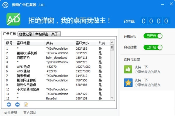Select the row WPS 通知
This screenshot has width=175, height=116.
tap(57, 71)
